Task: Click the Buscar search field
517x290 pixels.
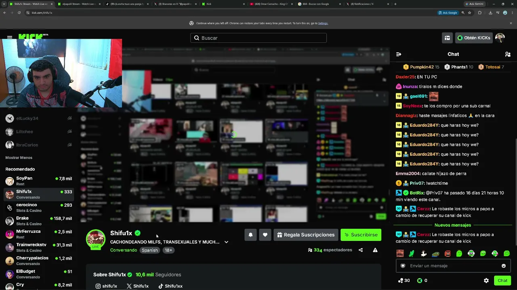Action: [258, 38]
